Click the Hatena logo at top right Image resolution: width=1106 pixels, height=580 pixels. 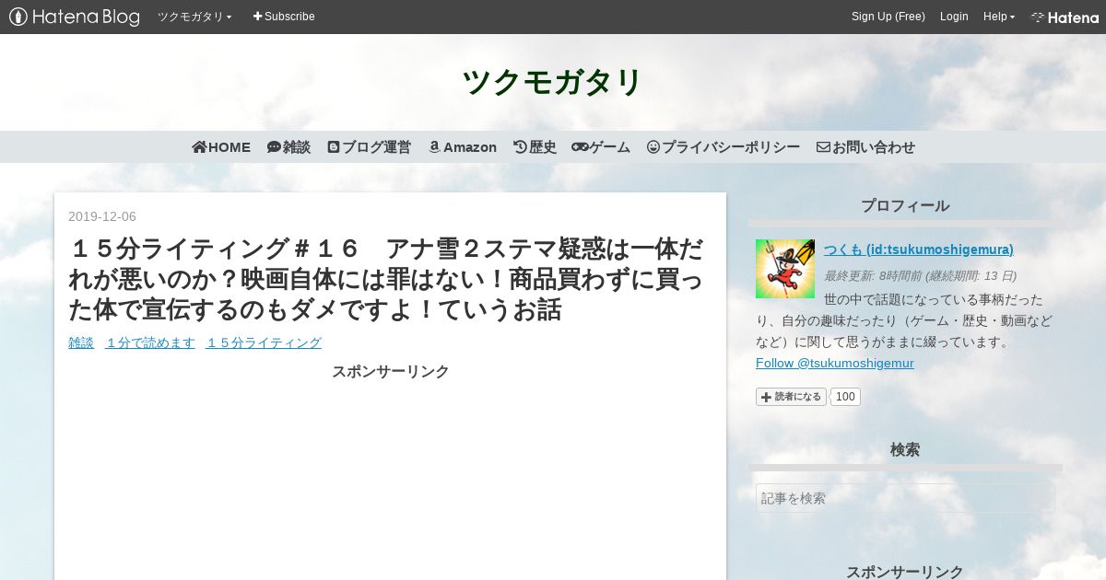click(x=1065, y=17)
